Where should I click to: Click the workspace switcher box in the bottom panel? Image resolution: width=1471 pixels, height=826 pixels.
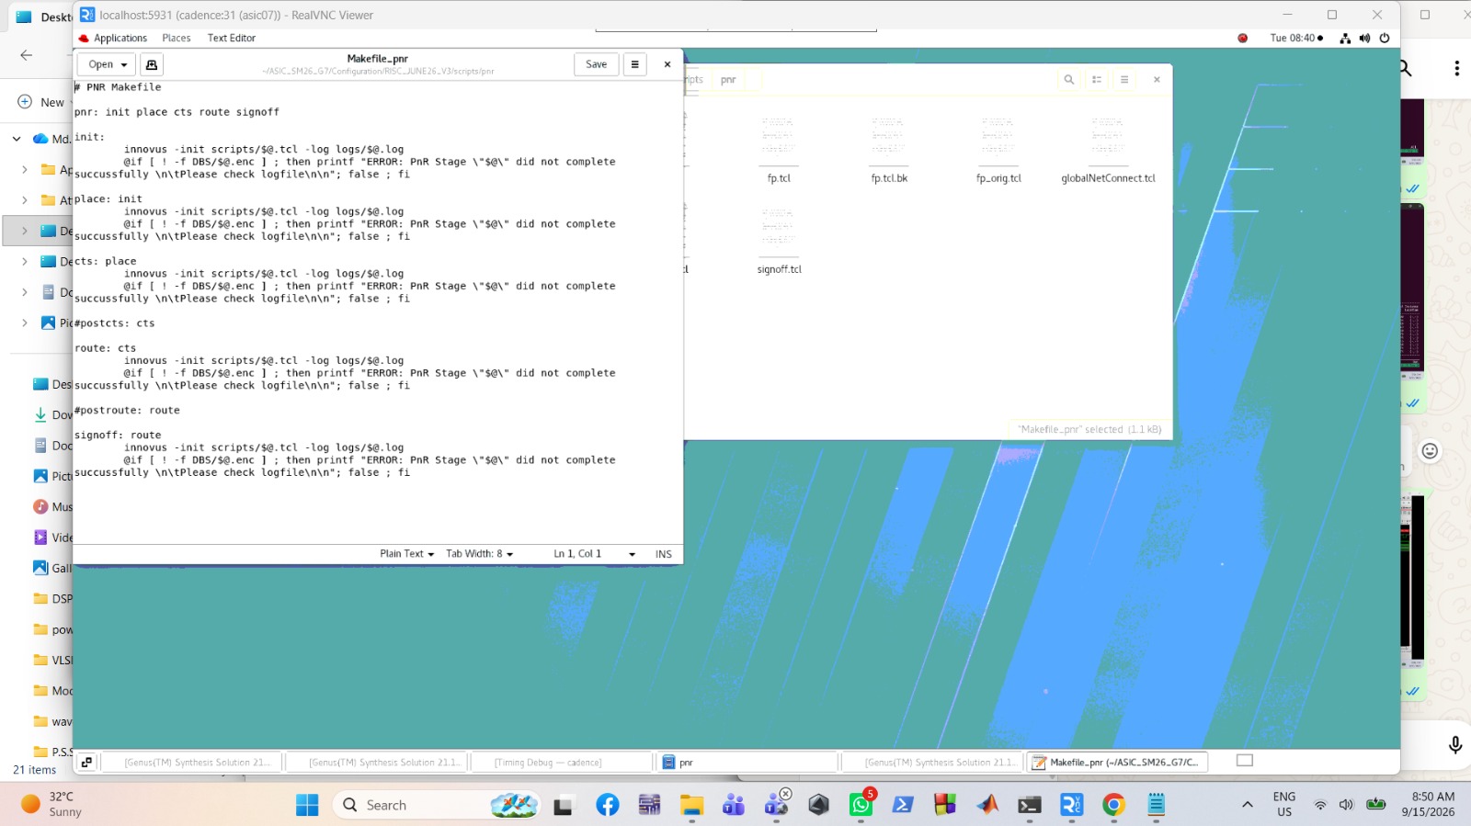1245,761
